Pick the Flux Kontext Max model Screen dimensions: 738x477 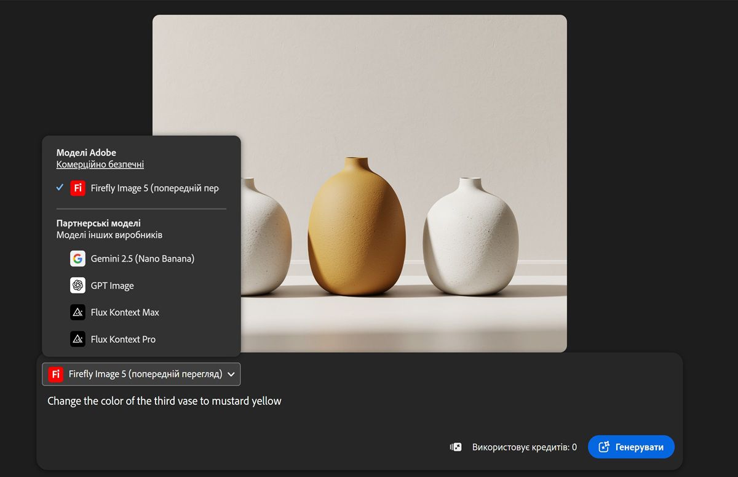pyautogui.click(x=141, y=312)
